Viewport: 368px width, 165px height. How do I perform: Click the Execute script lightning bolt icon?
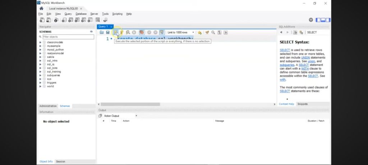pyautogui.click(x=115, y=32)
